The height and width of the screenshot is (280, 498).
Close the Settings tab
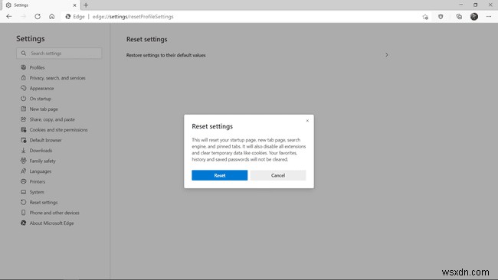pyautogui.click(x=74, y=5)
